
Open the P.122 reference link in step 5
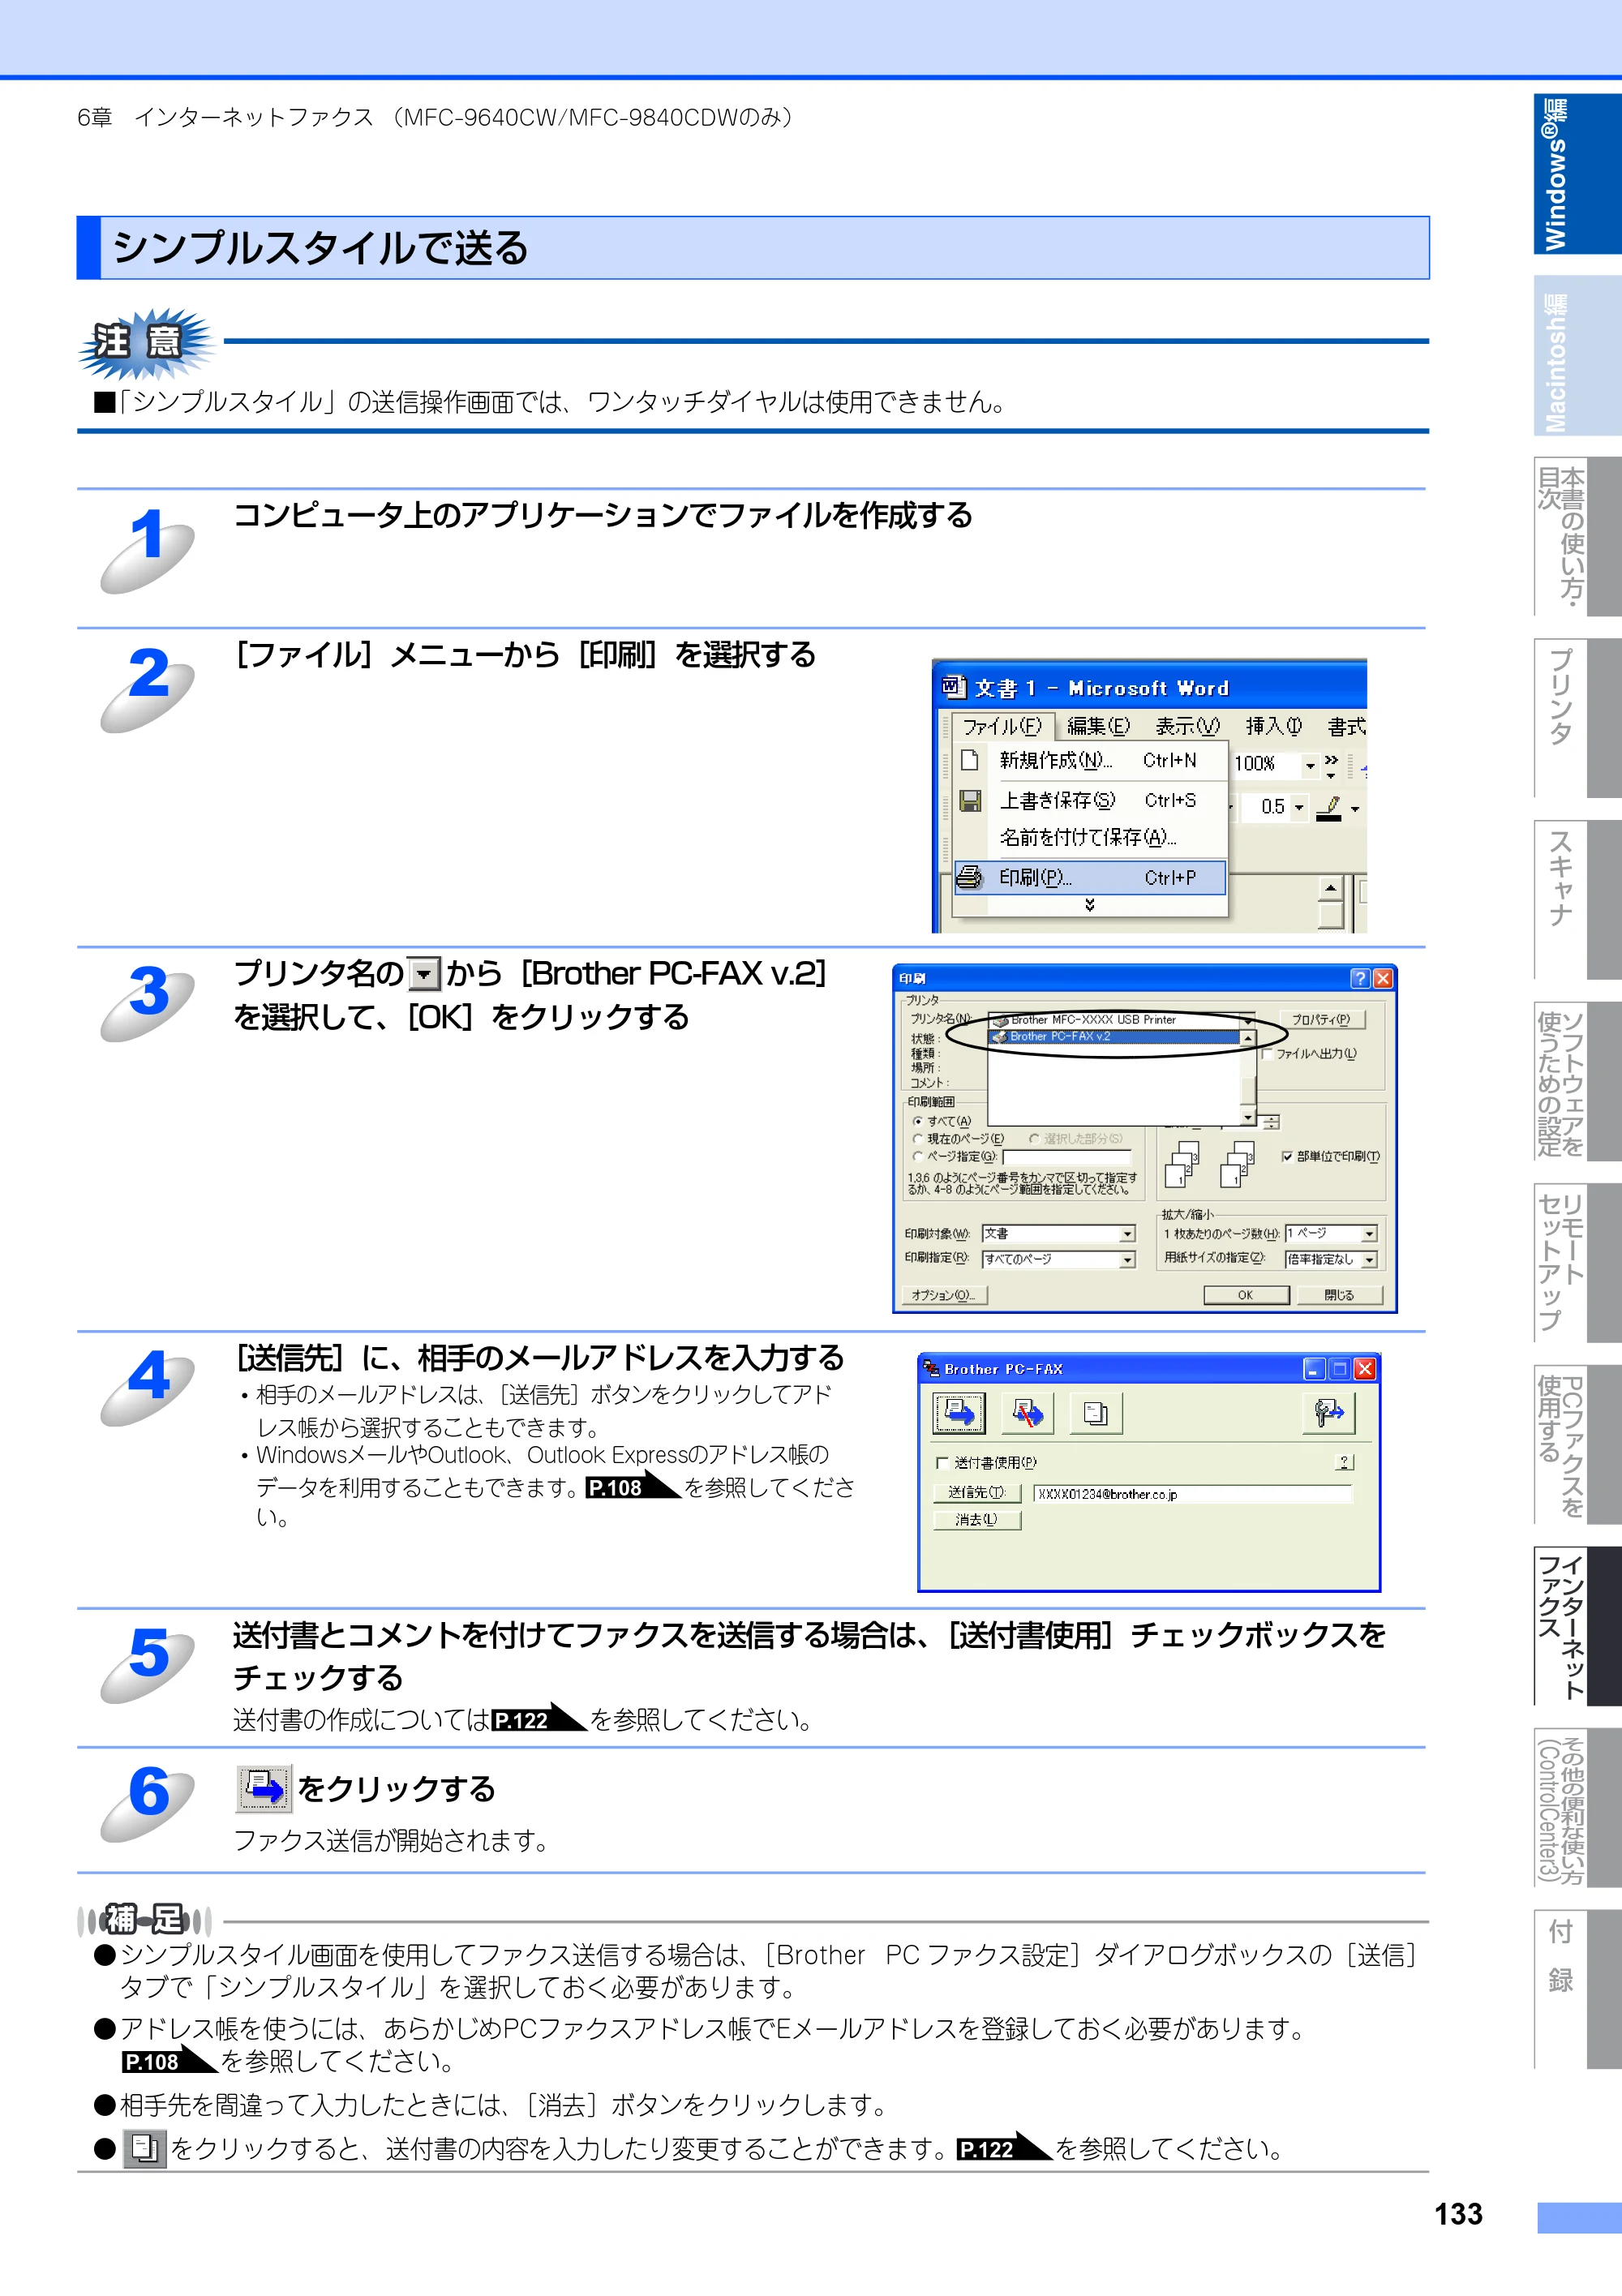[538, 1719]
